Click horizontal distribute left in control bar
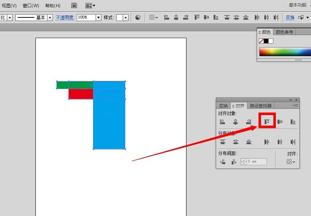This screenshot has width=311, height=216. tap(257, 17)
